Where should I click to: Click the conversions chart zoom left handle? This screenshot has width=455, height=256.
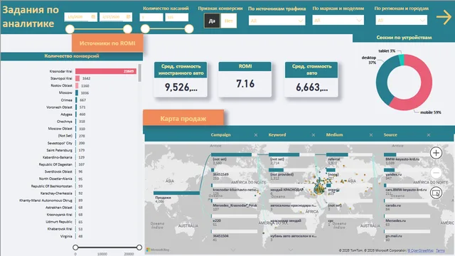point(75,247)
